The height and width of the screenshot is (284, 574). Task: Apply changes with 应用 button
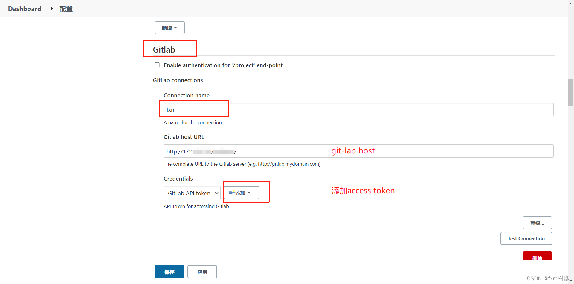[202, 272]
